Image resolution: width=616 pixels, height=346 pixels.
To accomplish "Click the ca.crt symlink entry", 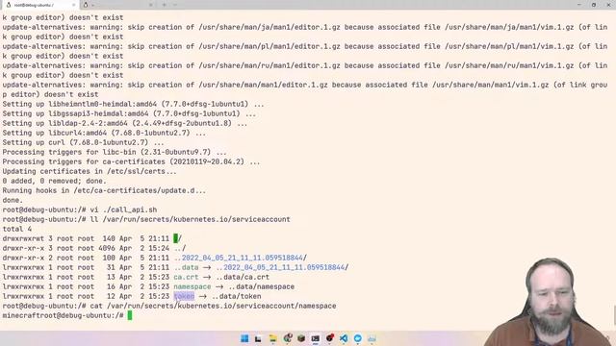I will pos(186,277).
